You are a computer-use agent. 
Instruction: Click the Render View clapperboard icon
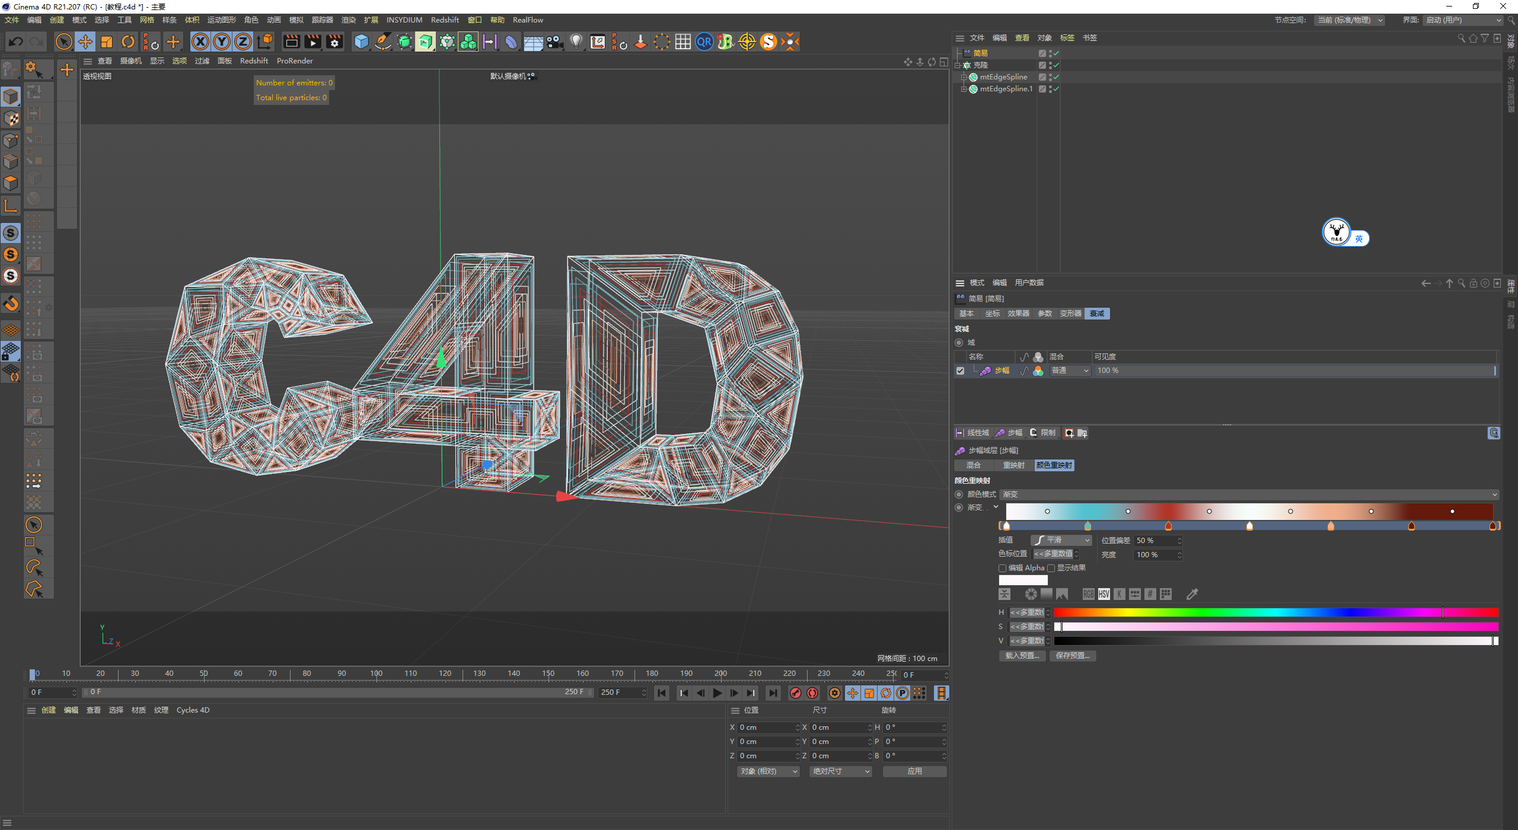292,41
